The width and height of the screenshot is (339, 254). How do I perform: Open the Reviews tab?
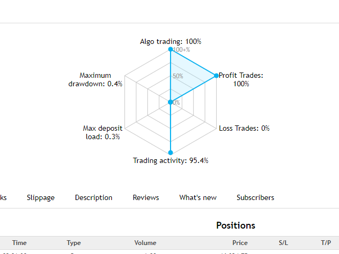coord(146,197)
